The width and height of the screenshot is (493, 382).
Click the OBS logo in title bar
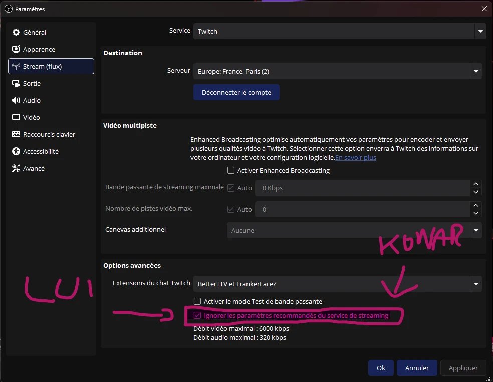(8, 9)
